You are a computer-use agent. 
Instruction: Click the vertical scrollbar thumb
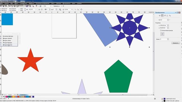[x=154, y=52]
